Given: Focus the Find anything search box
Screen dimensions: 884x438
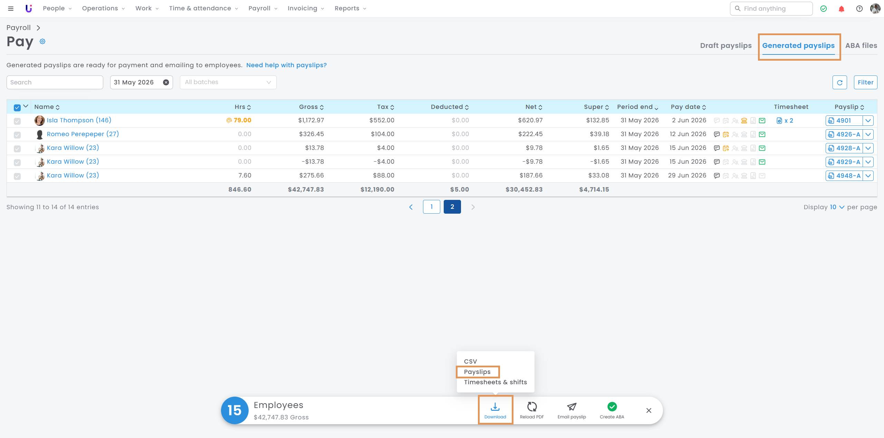Looking at the screenshot, I should 771,9.
